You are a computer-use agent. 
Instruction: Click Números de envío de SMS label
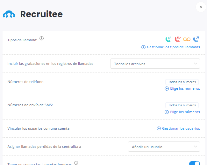(x=30, y=105)
